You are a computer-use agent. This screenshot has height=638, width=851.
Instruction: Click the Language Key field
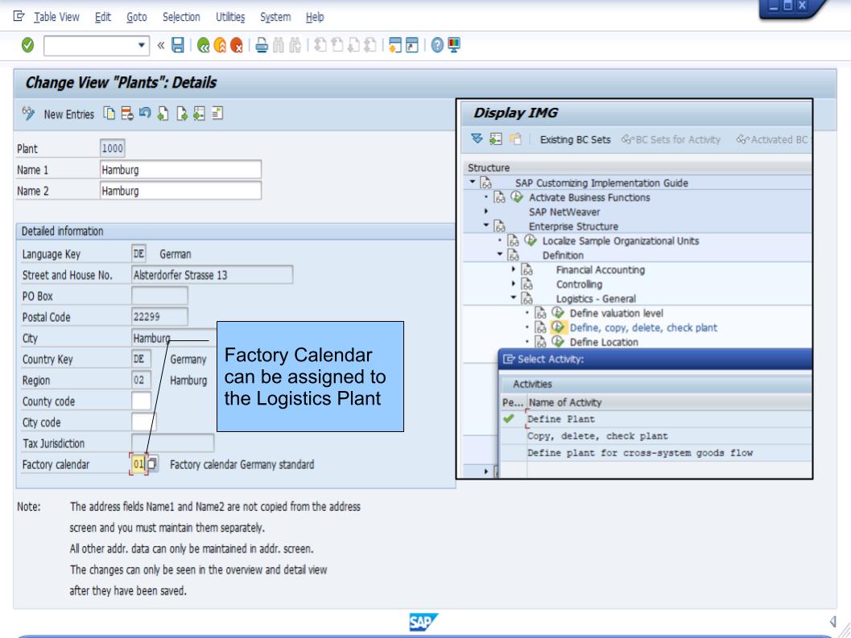point(139,253)
